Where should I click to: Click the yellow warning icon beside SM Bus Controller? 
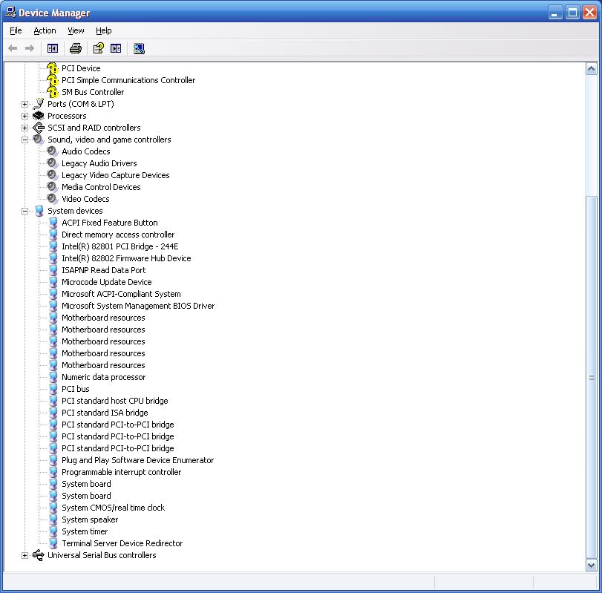click(52, 92)
